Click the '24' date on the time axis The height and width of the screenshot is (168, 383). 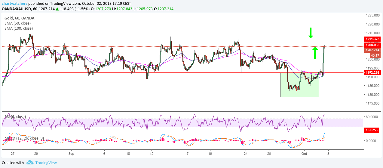(x=246, y=153)
